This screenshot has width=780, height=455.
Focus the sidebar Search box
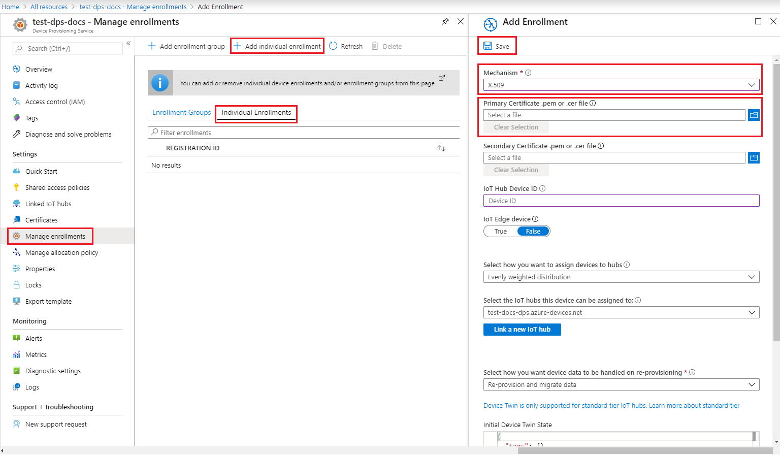point(68,48)
